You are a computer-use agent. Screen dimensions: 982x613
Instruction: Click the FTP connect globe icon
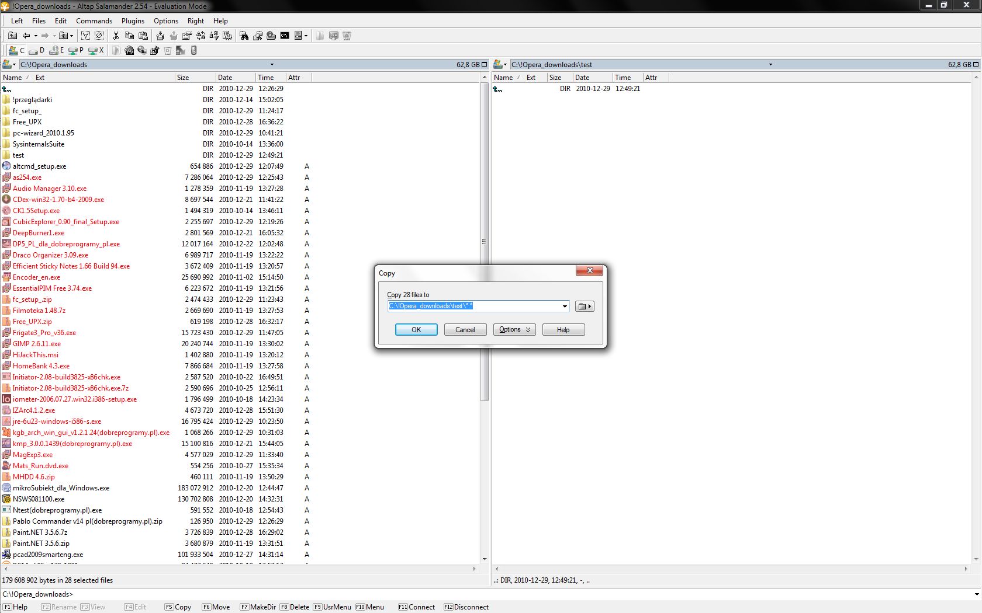click(x=129, y=50)
